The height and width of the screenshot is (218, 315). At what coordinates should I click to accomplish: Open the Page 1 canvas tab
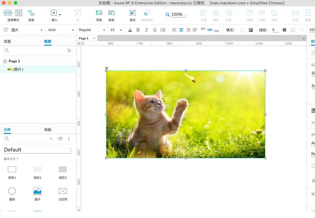coord(84,38)
